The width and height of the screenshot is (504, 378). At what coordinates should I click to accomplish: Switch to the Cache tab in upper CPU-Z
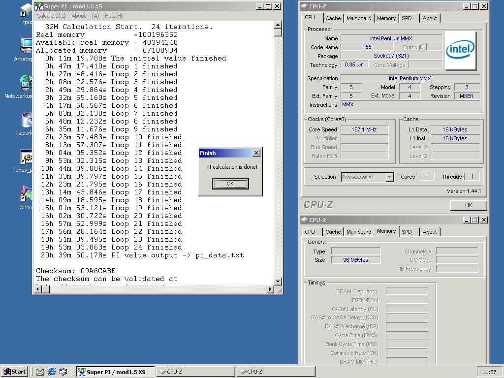333,18
